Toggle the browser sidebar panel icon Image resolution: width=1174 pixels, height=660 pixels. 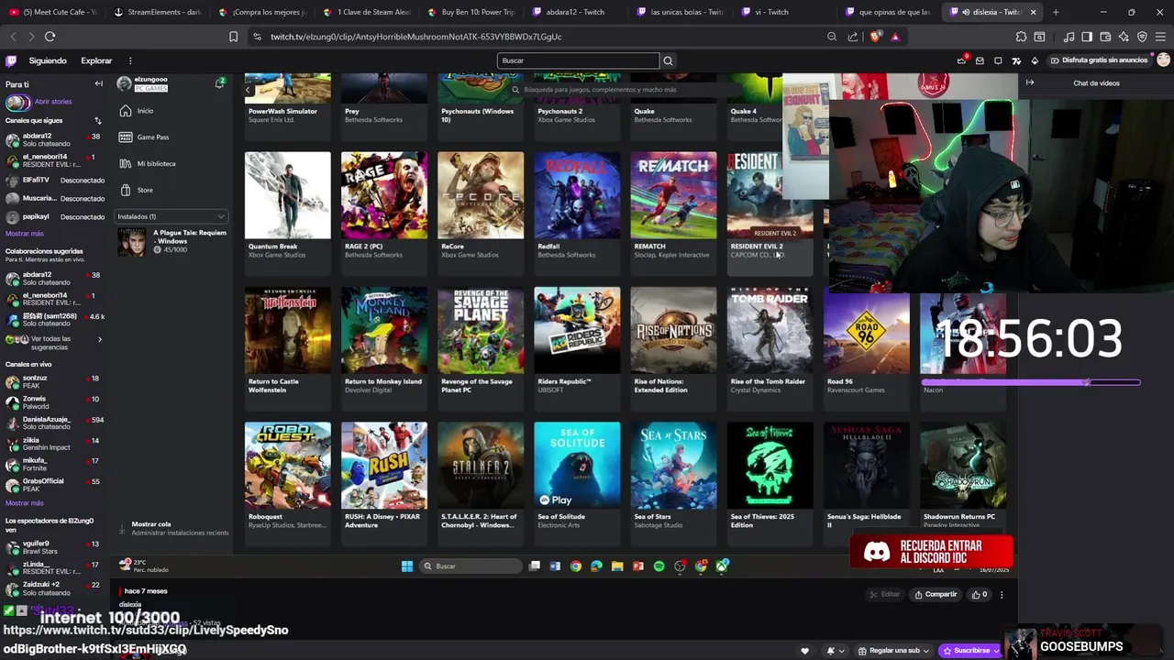pos(1087,37)
